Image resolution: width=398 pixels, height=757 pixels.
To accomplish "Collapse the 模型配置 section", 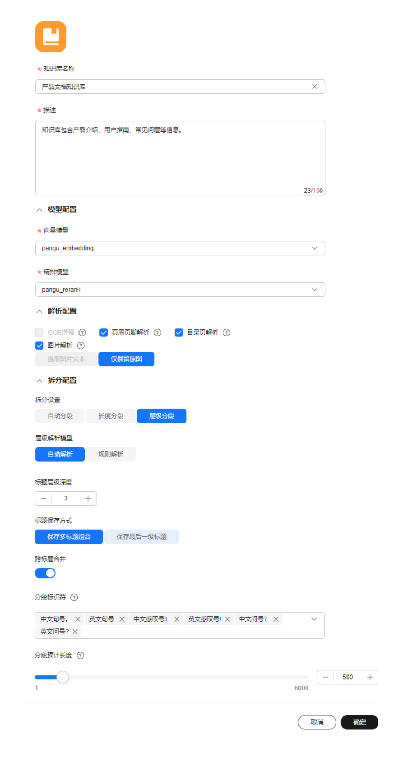I will 39,210.
